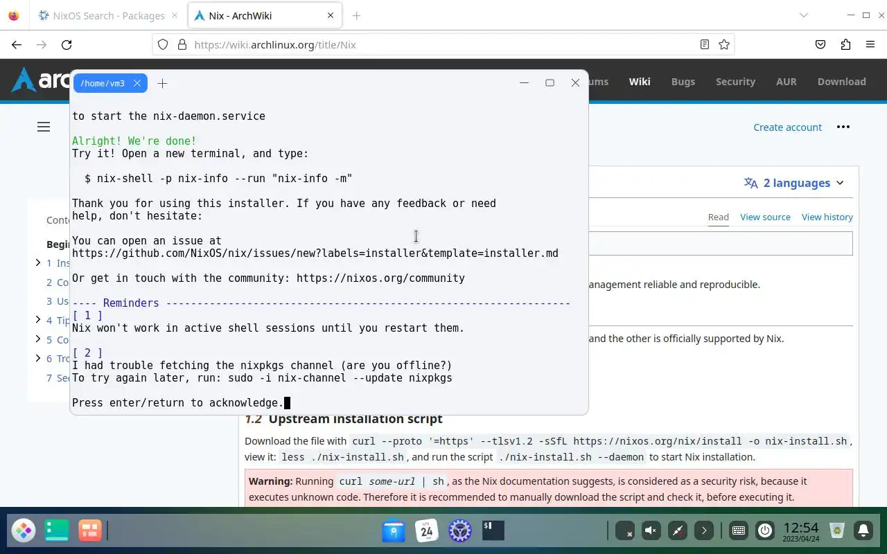This screenshot has height=554, width=887.
Task: Select the Read tab
Action: pos(718,217)
